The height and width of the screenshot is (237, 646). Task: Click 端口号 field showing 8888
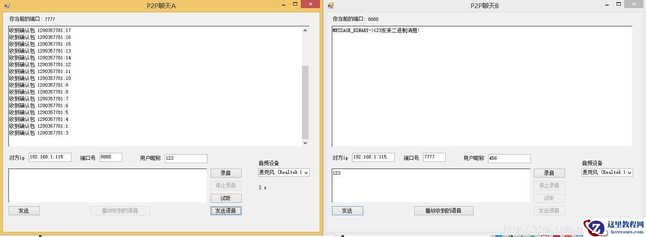click(x=111, y=157)
